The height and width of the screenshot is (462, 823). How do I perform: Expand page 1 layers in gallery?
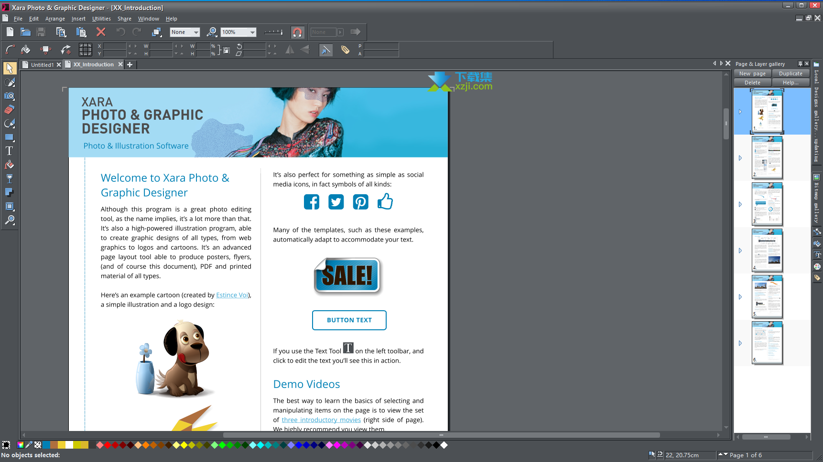[x=740, y=112]
